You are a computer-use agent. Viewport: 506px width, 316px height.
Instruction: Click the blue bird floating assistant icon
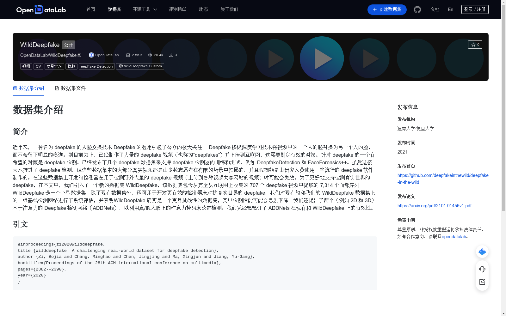coord(482,252)
